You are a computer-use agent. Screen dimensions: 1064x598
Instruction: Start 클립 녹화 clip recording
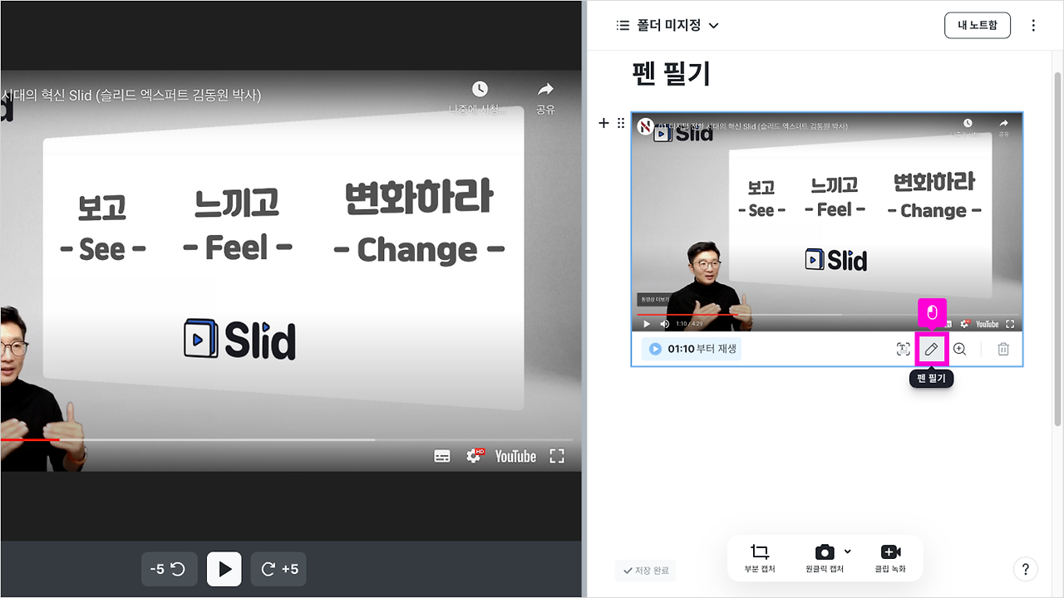(890, 558)
